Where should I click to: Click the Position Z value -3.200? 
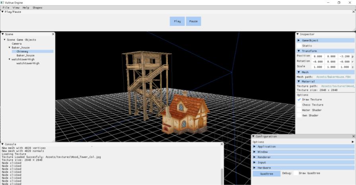(x=344, y=56)
